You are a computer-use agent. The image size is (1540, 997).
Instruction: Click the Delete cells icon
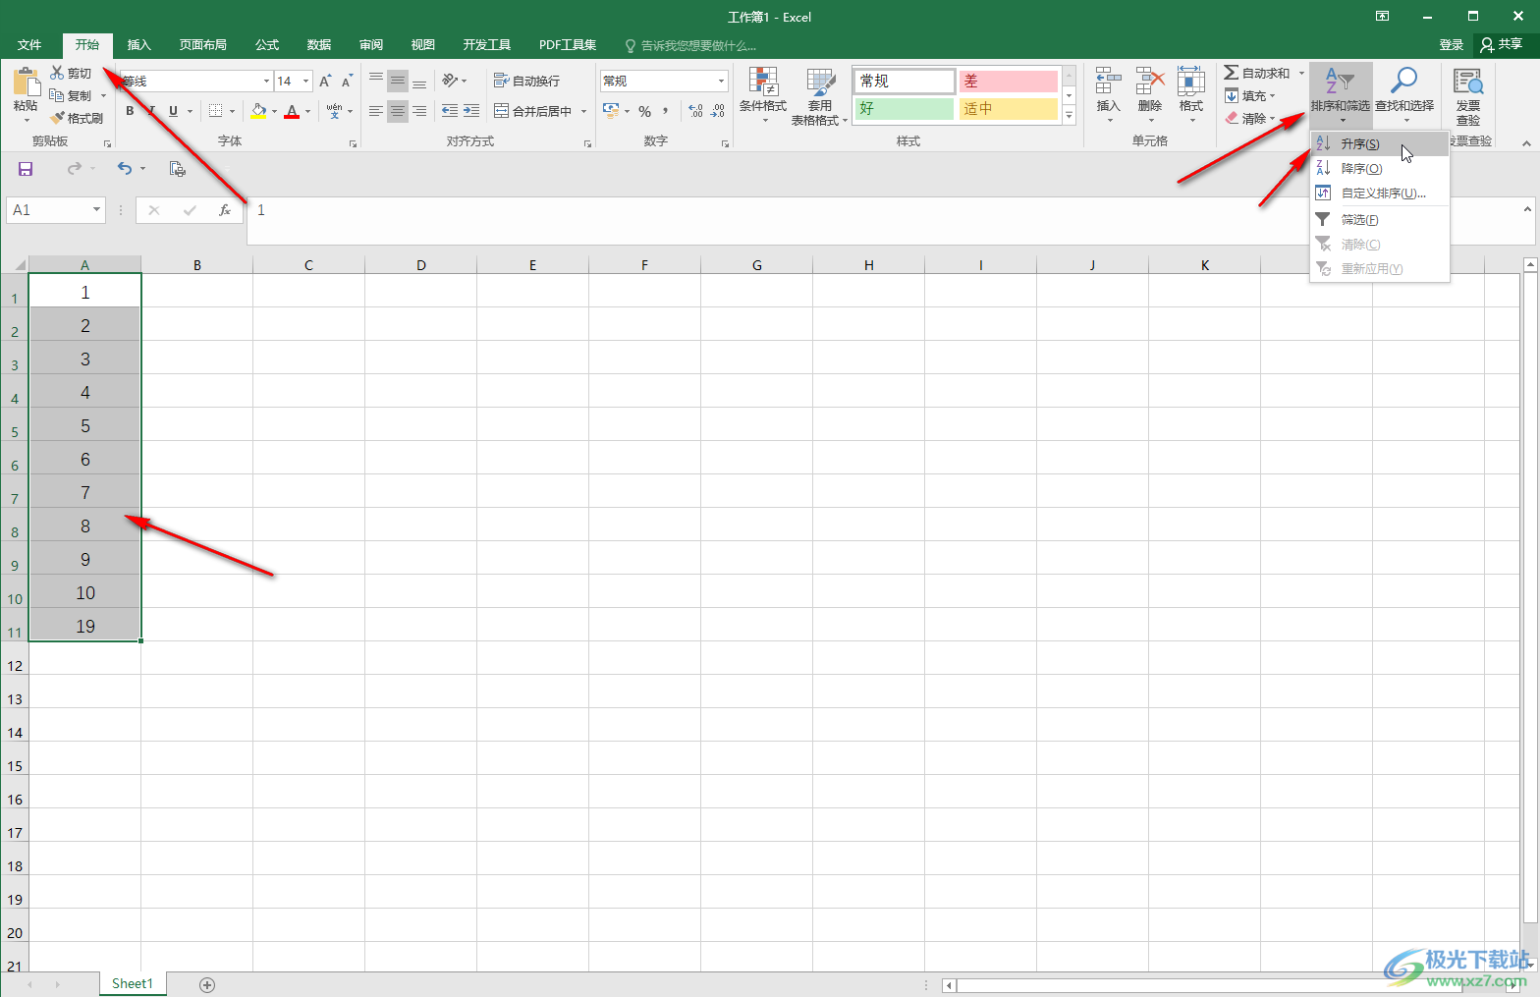click(x=1150, y=82)
